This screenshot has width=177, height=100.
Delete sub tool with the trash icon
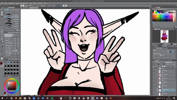[19, 30]
